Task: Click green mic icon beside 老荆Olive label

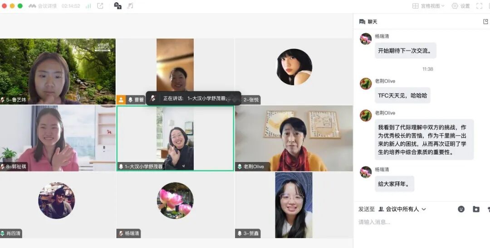Action: (x=240, y=167)
